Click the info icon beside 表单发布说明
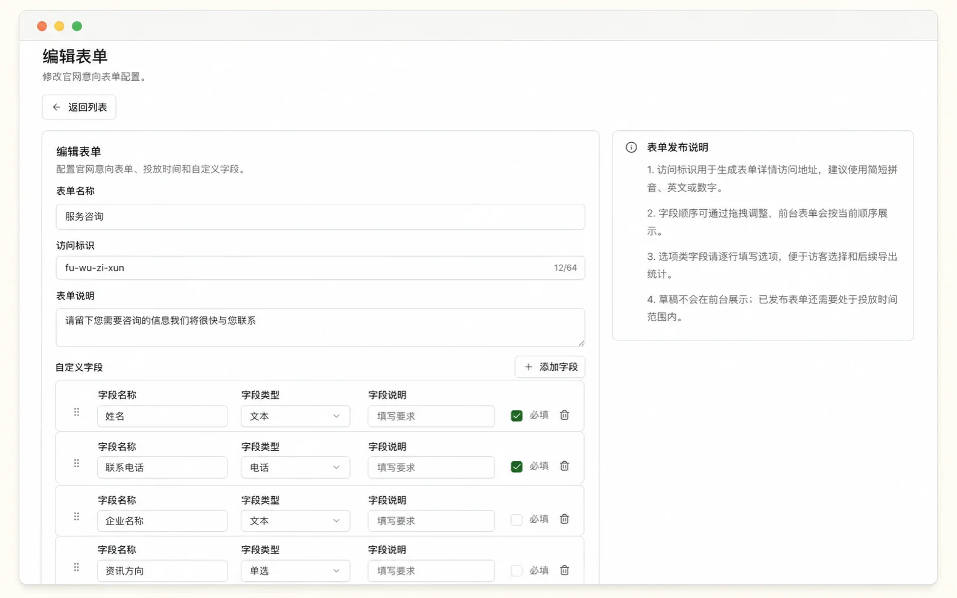957x598 pixels. [631, 148]
